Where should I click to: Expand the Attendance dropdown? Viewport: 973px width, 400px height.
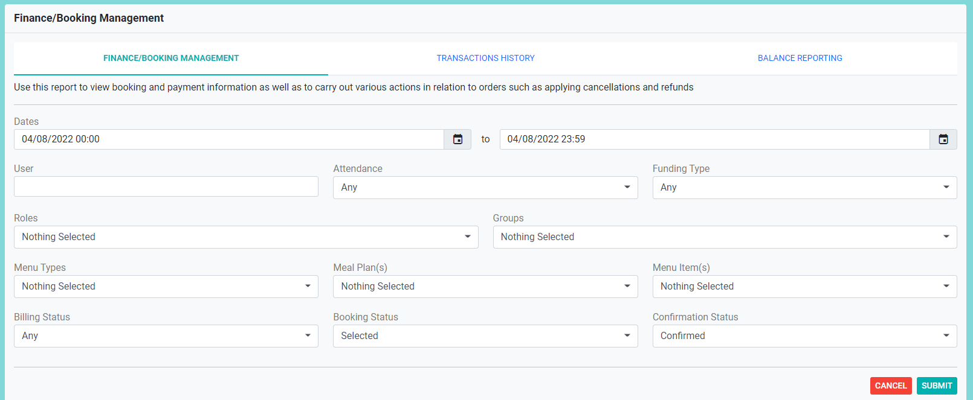pyautogui.click(x=485, y=188)
